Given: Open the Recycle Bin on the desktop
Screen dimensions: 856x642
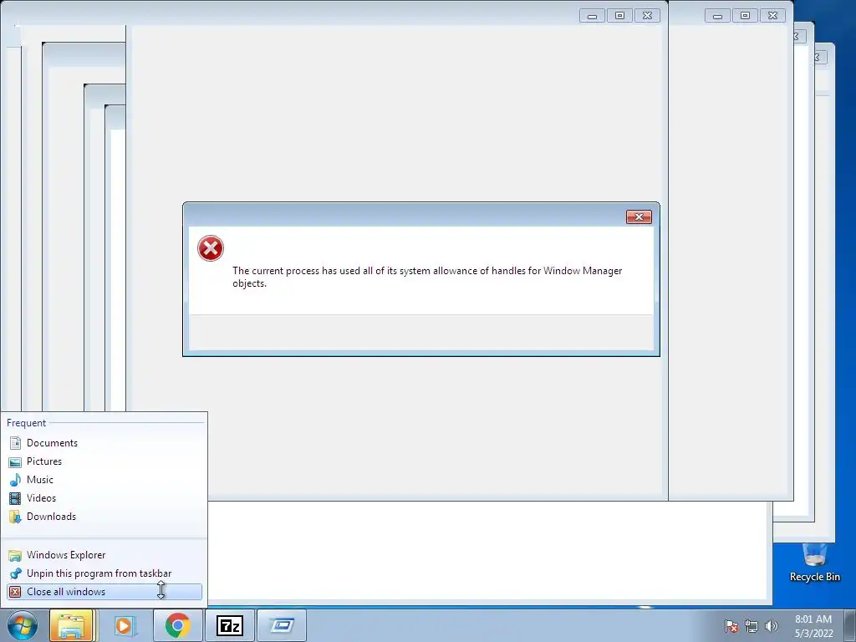Looking at the screenshot, I should coord(814,563).
